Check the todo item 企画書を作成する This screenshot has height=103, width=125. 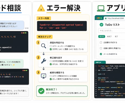[x=101, y=43]
